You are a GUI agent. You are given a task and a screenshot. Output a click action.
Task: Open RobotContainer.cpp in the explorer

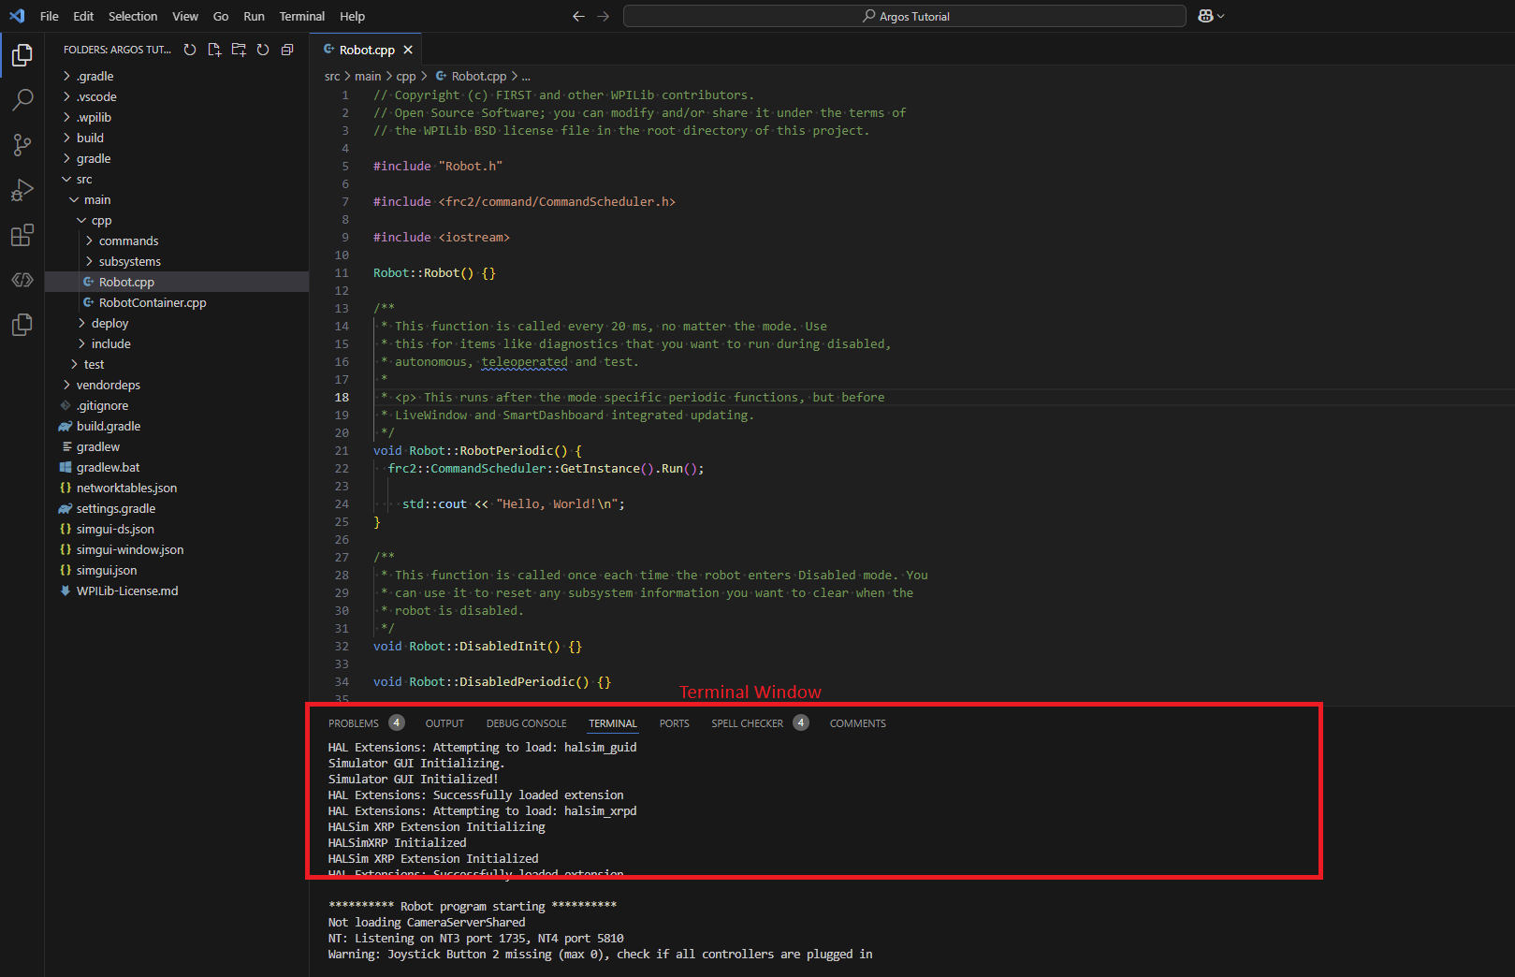click(x=153, y=302)
